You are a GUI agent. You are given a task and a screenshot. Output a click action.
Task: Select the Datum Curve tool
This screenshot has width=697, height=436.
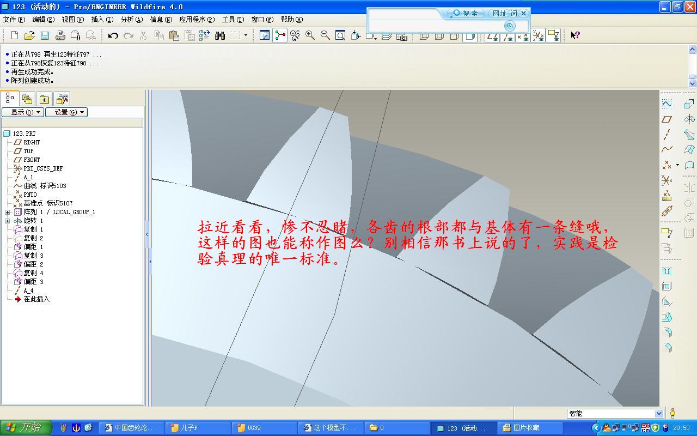667,149
